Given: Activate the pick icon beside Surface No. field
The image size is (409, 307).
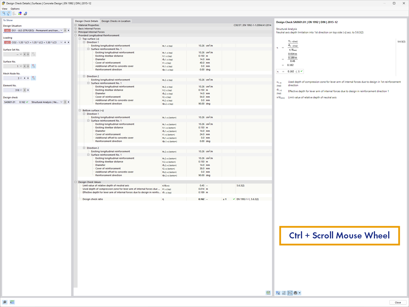Looking at the screenshot, I should coord(33,66).
